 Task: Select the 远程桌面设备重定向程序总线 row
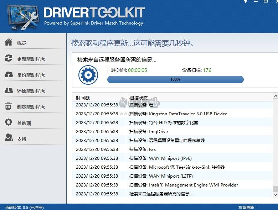tap(173, 140)
